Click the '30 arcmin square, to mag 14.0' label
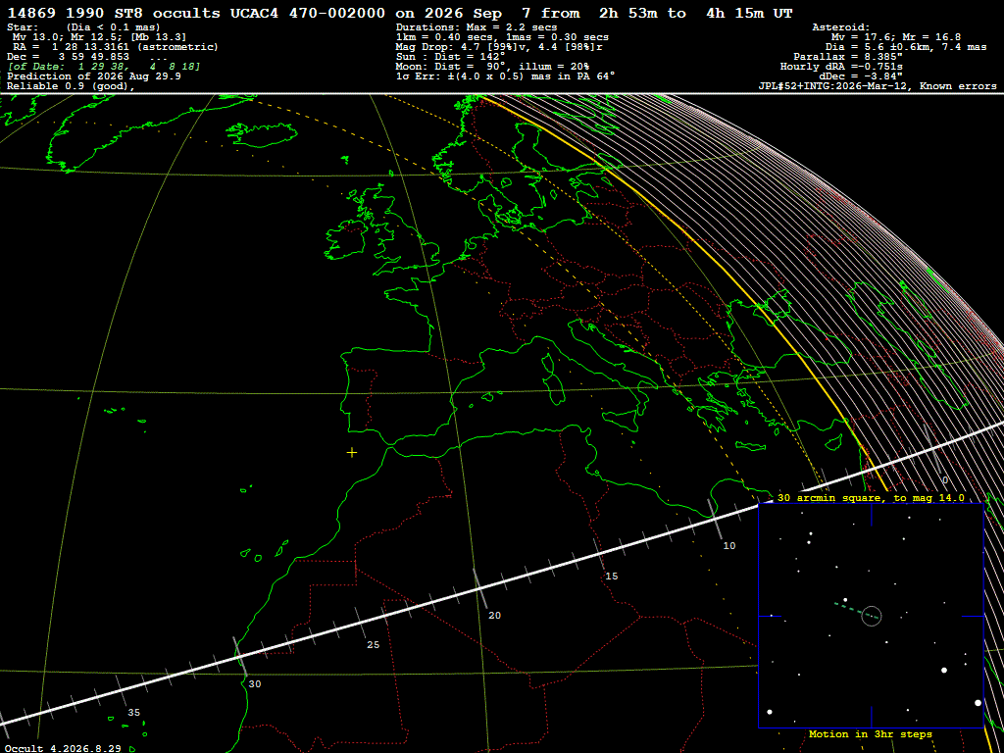Screen dimensions: 1004x753 871,497
